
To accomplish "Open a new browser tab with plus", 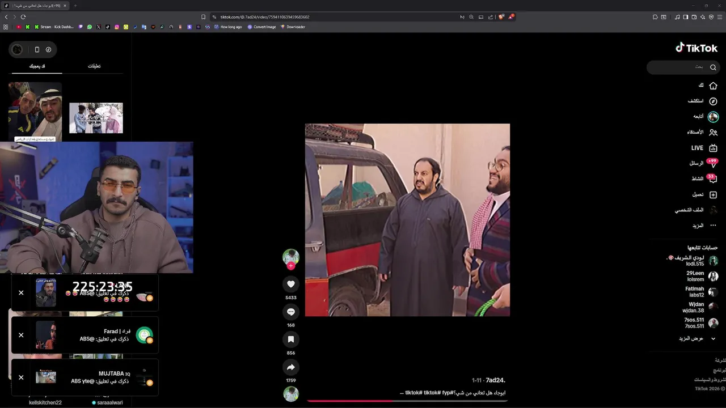I will click(x=75, y=6).
